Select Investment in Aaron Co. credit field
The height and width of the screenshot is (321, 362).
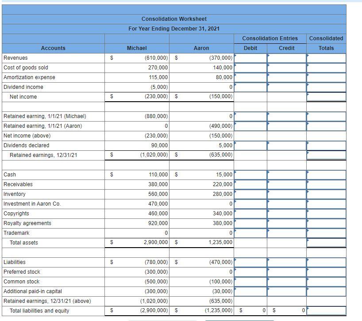coord(287,204)
